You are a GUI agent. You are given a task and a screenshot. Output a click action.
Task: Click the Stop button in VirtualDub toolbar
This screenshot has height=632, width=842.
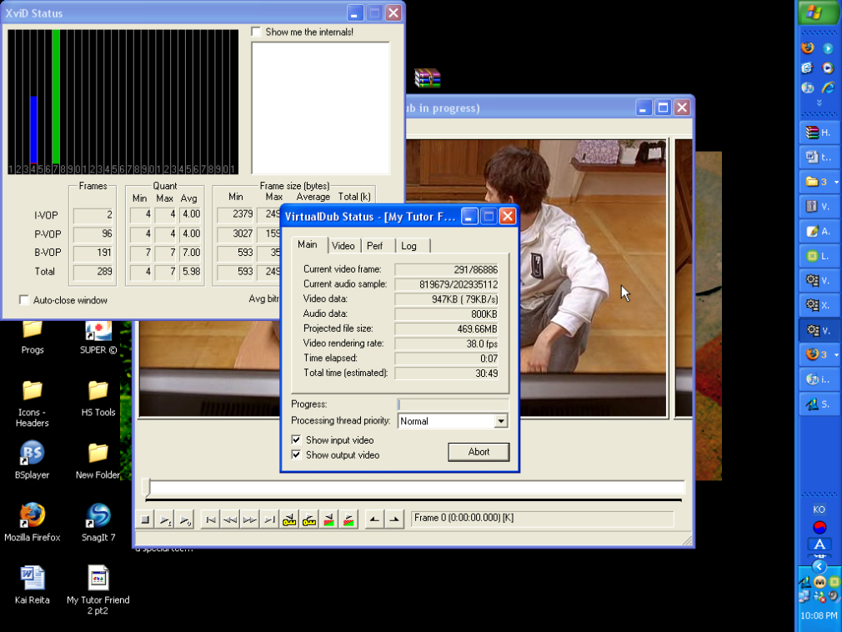click(145, 519)
